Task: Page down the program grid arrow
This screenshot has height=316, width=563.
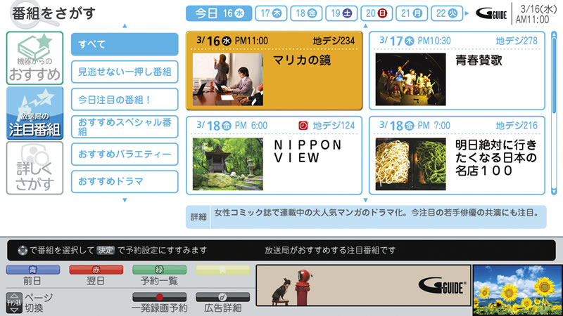Action: [x=365, y=200]
